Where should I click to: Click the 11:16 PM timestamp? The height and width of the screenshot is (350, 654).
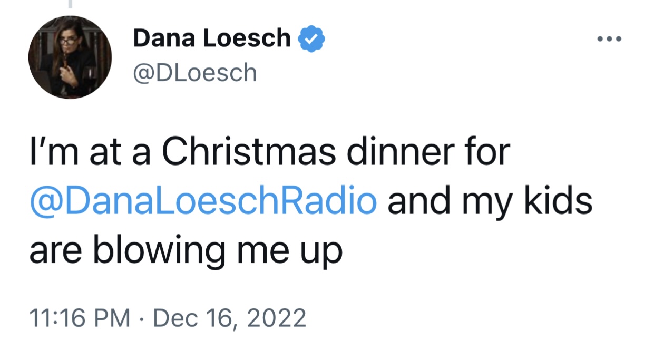pos(80,318)
